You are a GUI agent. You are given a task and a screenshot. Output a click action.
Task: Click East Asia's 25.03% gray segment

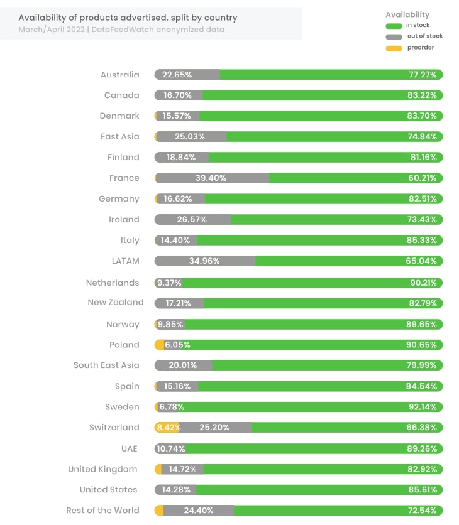[x=192, y=137]
